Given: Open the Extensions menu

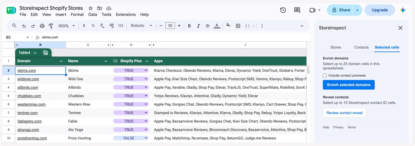Looking at the screenshot, I should [126, 14].
